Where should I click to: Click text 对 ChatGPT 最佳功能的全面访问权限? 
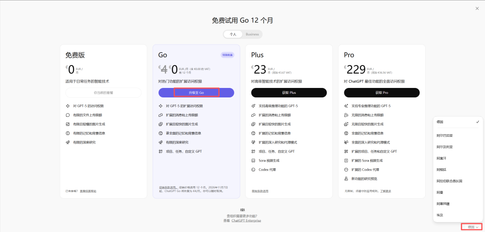click(x=374, y=81)
